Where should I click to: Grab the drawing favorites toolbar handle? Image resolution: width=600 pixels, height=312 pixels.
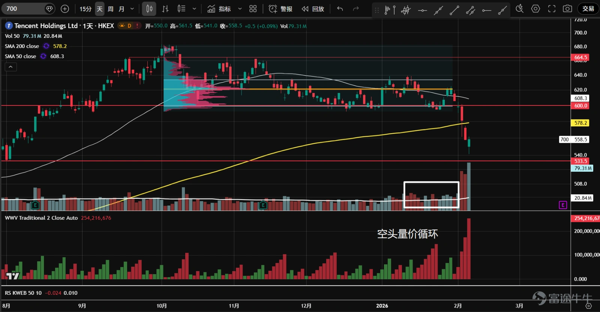pyautogui.click(x=377, y=10)
